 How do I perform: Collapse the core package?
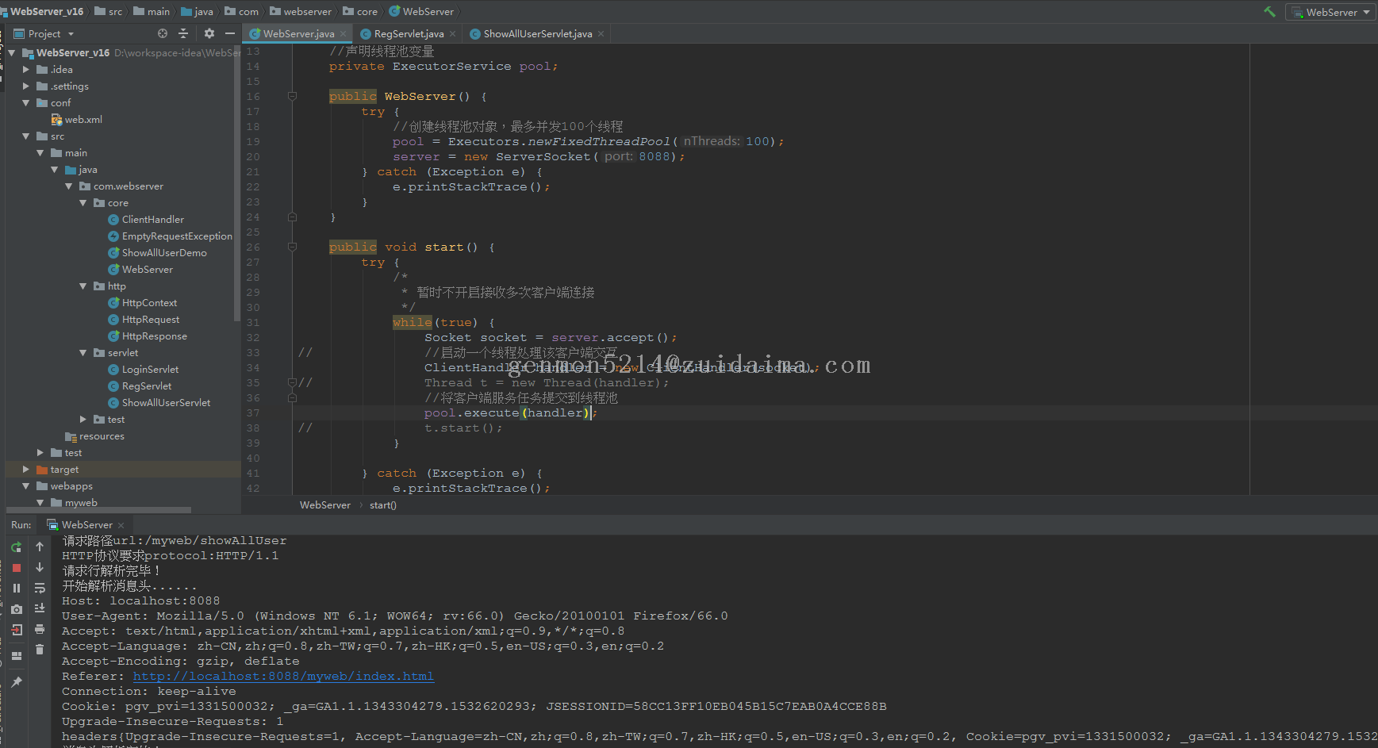click(83, 203)
